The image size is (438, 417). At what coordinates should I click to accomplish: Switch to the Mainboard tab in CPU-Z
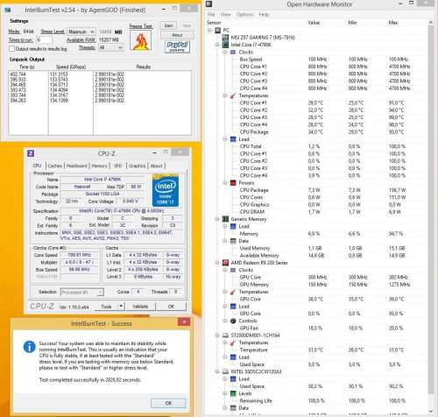[77, 166]
